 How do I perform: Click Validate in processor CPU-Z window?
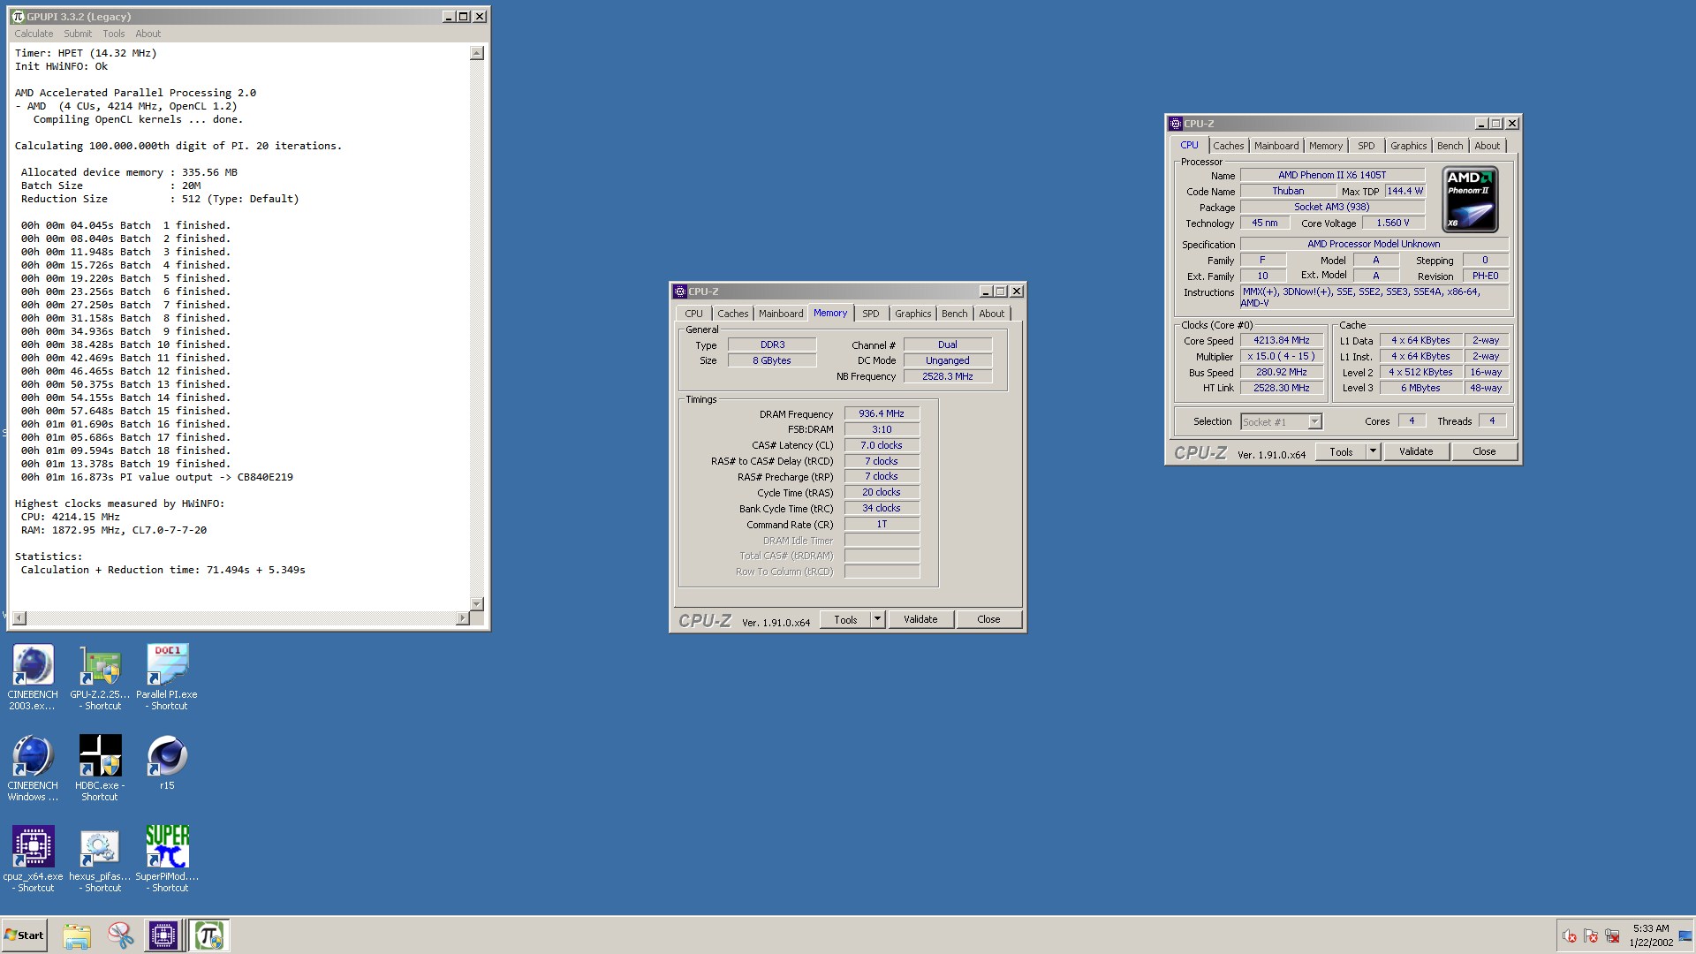(x=1416, y=452)
